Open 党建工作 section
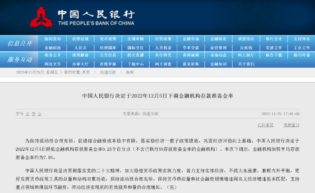 (274, 48)
